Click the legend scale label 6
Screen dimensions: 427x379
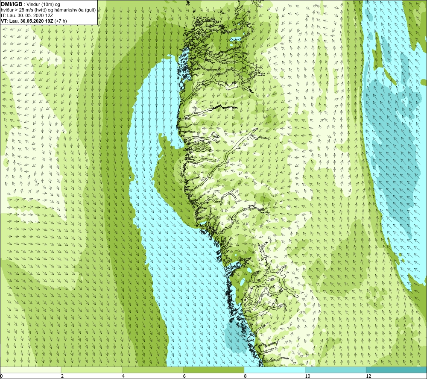point(184,376)
